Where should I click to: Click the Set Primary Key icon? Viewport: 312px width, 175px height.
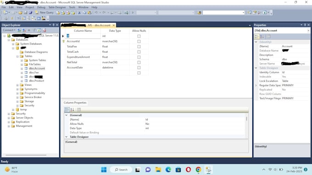(x=12, y=18)
